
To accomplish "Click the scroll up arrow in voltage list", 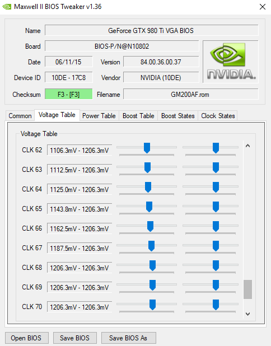I will tap(247, 146).
